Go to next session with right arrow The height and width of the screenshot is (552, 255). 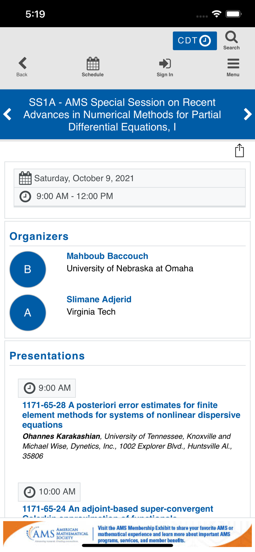pyautogui.click(x=248, y=114)
